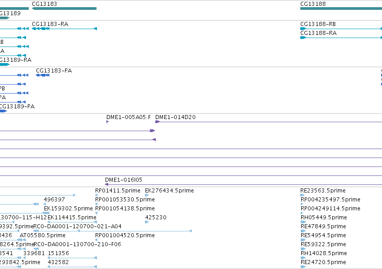Click the DME1-014D20 purple start glyph

tap(158, 122)
